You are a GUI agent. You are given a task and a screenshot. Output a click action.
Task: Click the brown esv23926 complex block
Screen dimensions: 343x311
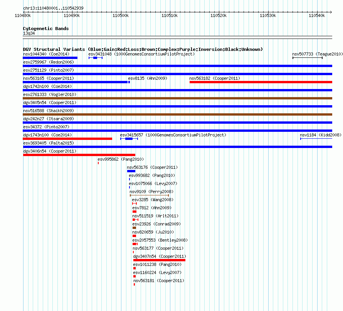(x=135, y=228)
